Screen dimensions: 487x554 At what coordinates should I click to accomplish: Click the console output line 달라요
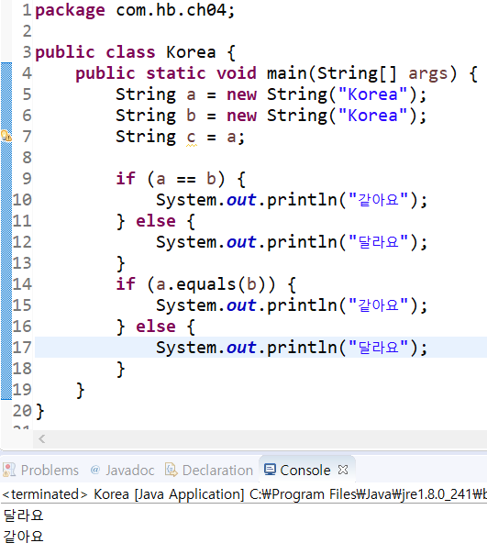23,515
